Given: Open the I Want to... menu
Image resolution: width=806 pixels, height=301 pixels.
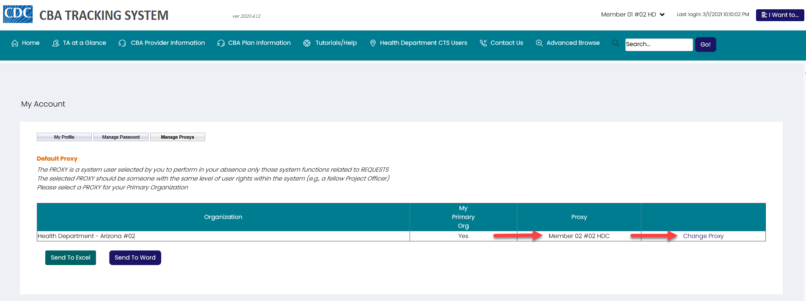Looking at the screenshot, I should click(780, 15).
